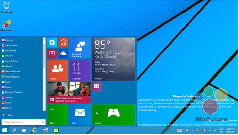
Task: Click the Windows Start button
Action: click(x=4, y=130)
